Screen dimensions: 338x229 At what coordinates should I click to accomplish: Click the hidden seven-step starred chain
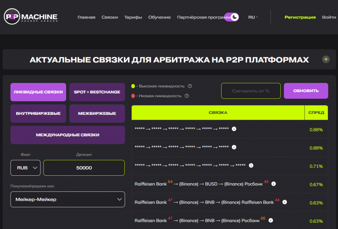190,165
